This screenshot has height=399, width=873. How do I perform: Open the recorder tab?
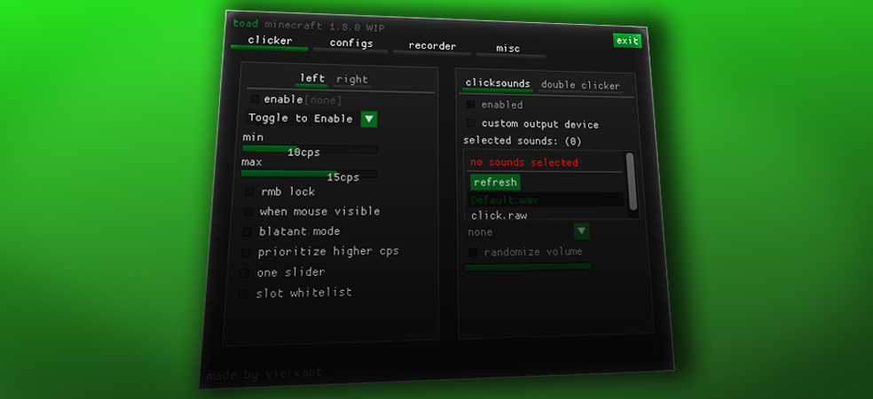432,46
